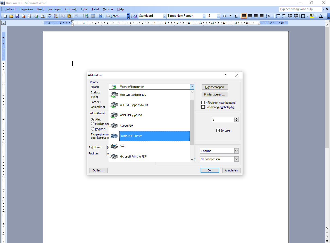
Task: Open Font Color dropdown arrow
Action: (x=325, y=16)
